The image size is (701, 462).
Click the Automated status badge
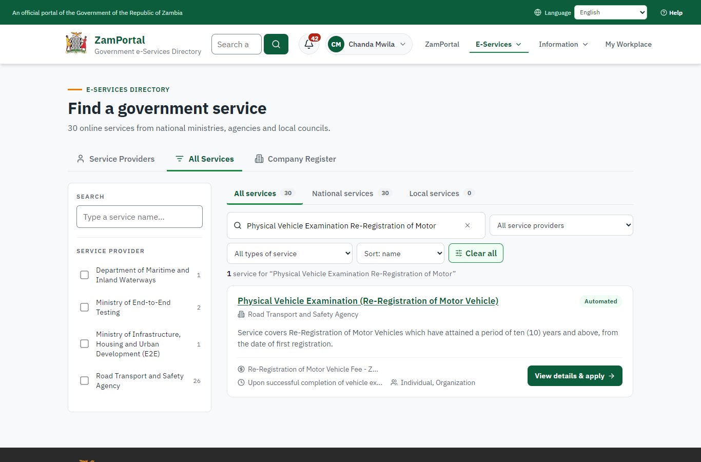(x=600, y=301)
